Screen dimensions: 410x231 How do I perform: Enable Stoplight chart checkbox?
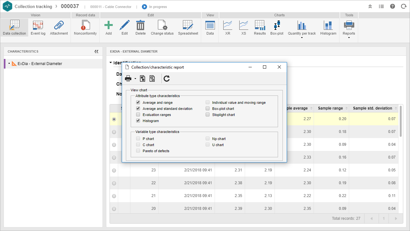pos(208,115)
